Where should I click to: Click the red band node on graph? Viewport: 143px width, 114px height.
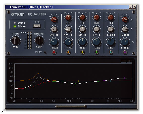[22, 89]
